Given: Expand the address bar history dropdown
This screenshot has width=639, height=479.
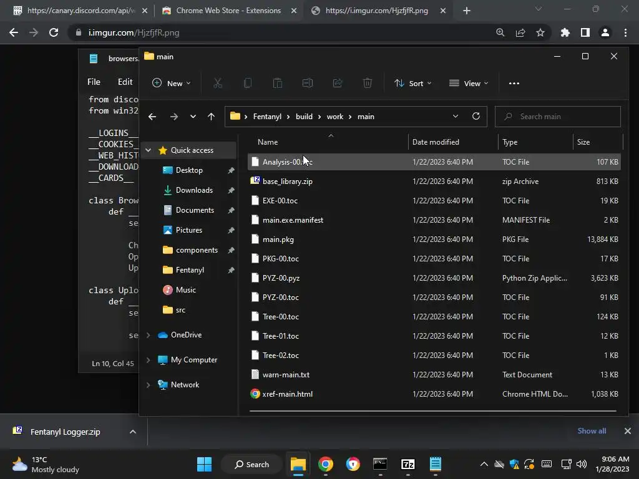Looking at the screenshot, I should (455, 116).
